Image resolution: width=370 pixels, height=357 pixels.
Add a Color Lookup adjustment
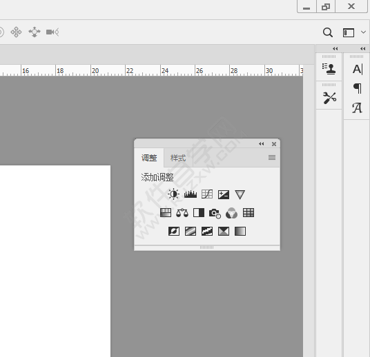(x=249, y=213)
